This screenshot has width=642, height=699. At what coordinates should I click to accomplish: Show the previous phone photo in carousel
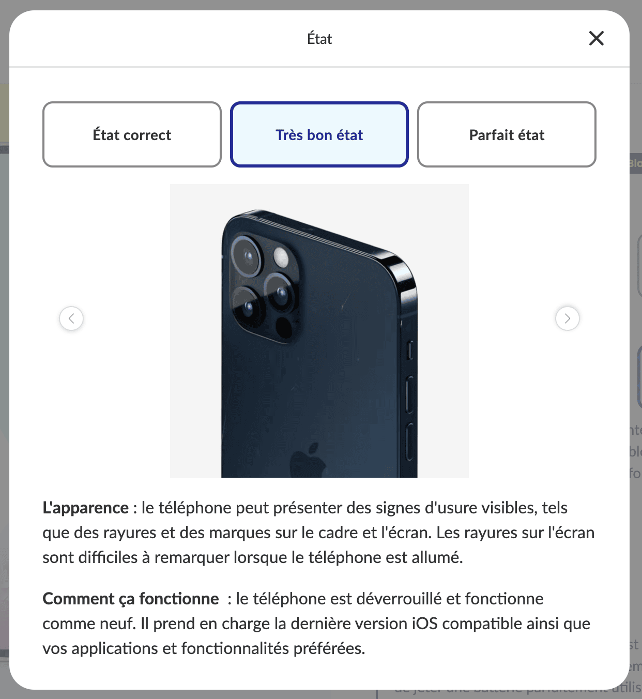71,318
